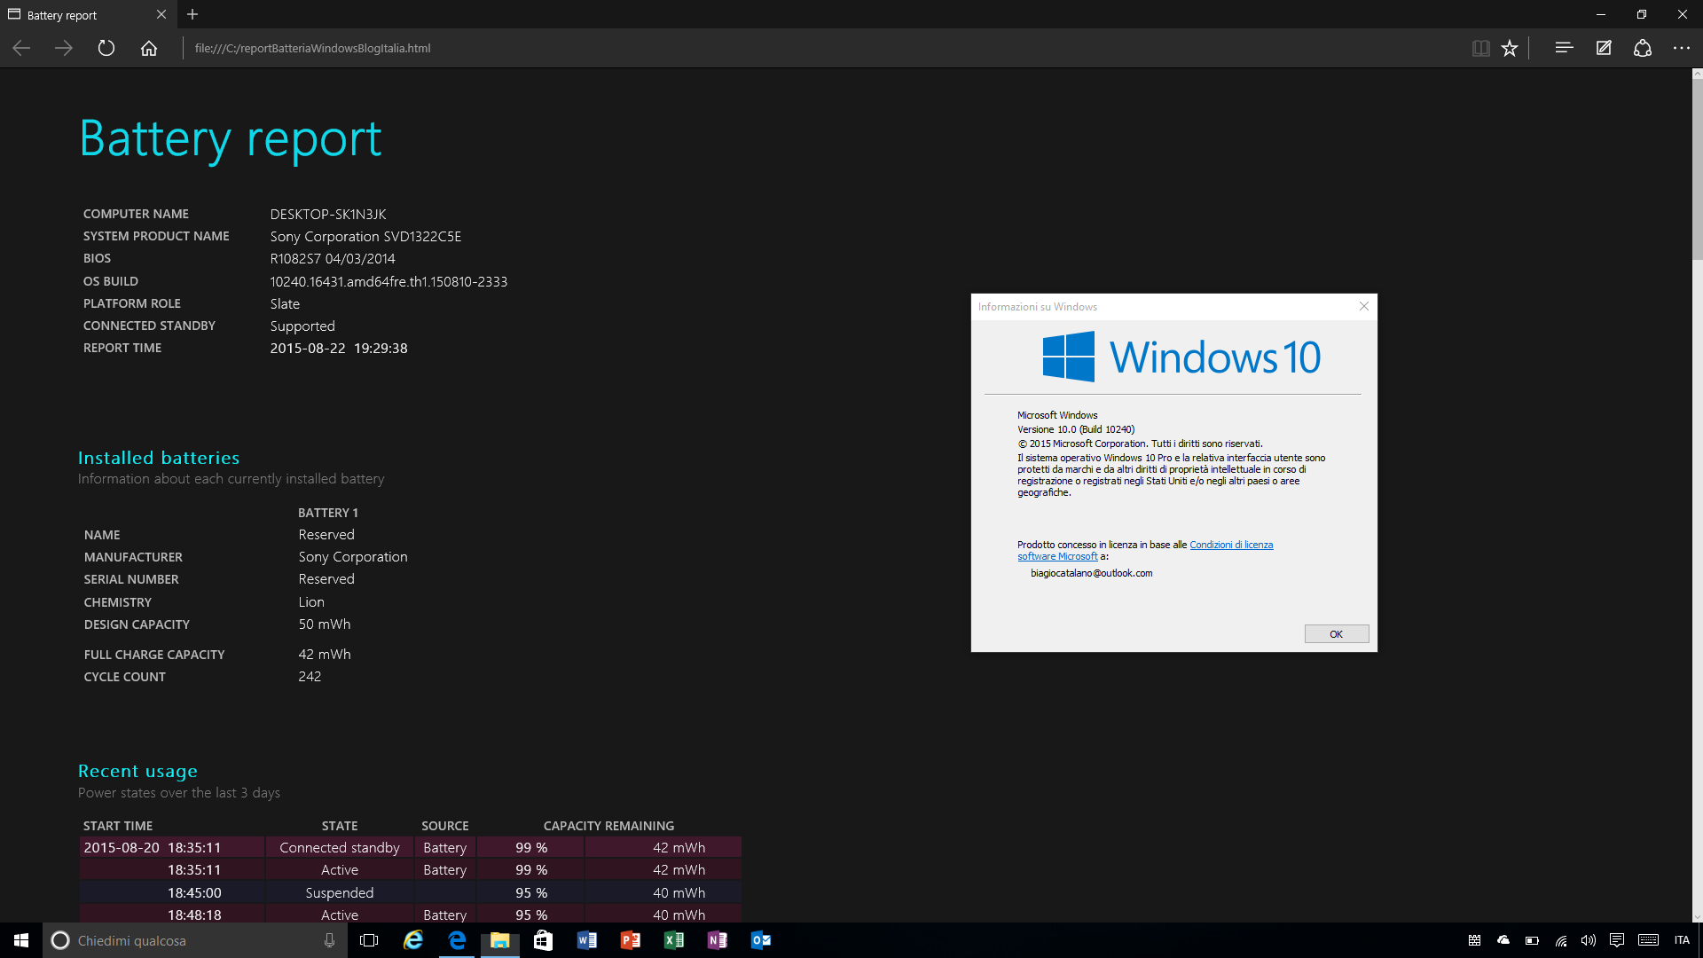The image size is (1703, 958).
Task: Select design capacity 50 mWh value
Action: coord(325,624)
